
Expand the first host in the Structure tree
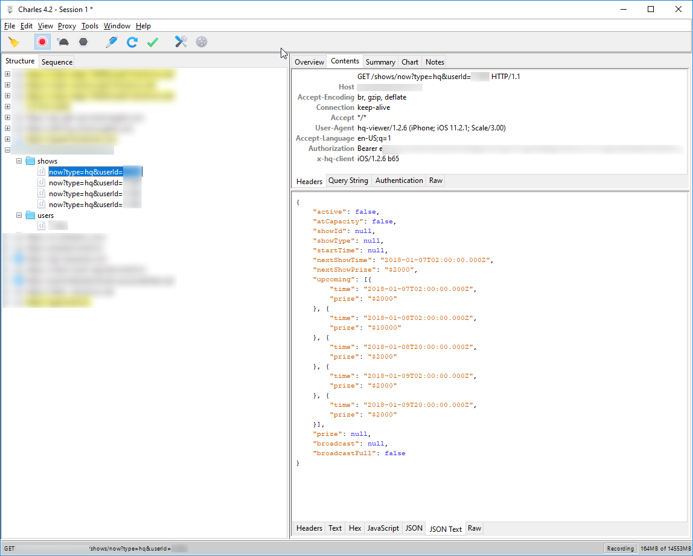pos(7,74)
